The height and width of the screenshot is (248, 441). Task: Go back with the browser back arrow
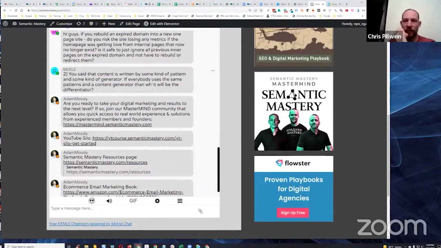5,10
